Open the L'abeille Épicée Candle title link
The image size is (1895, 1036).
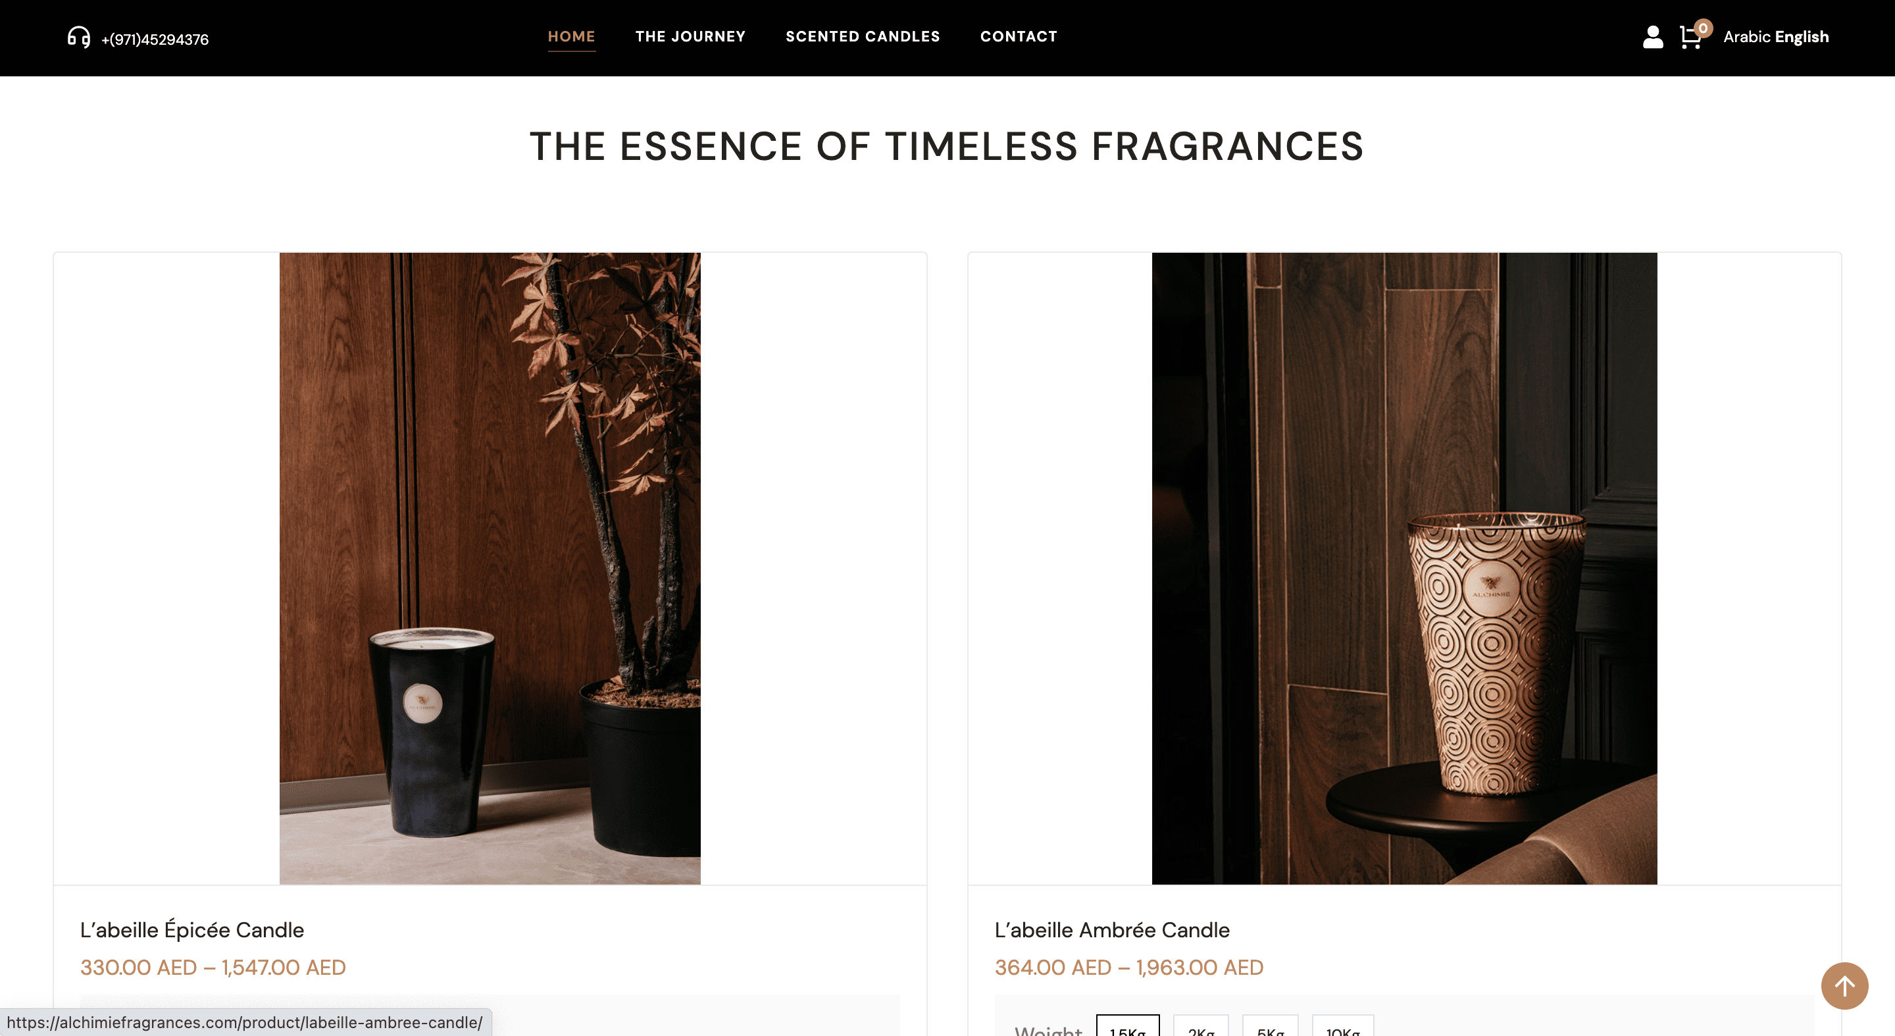(x=192, y=929)
